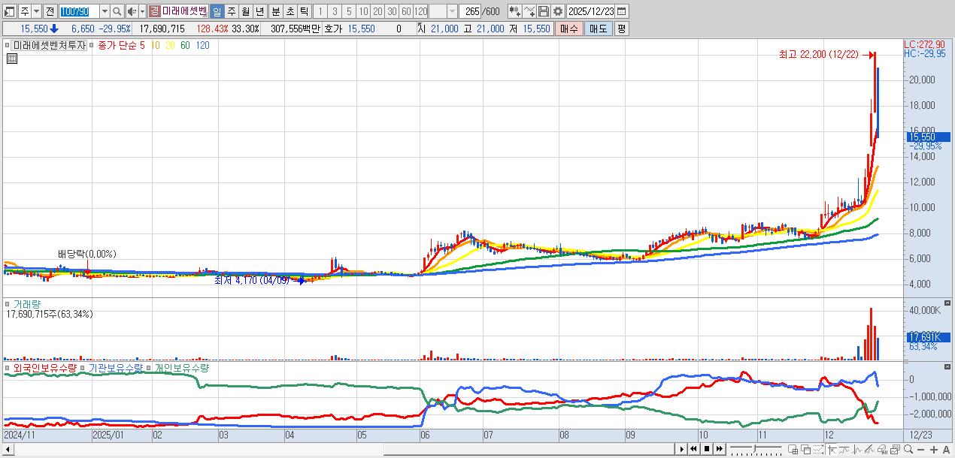The height and width of the screenshot is (458, 955).
Task: Choose the 5 interval button
Action: [349, 11]
